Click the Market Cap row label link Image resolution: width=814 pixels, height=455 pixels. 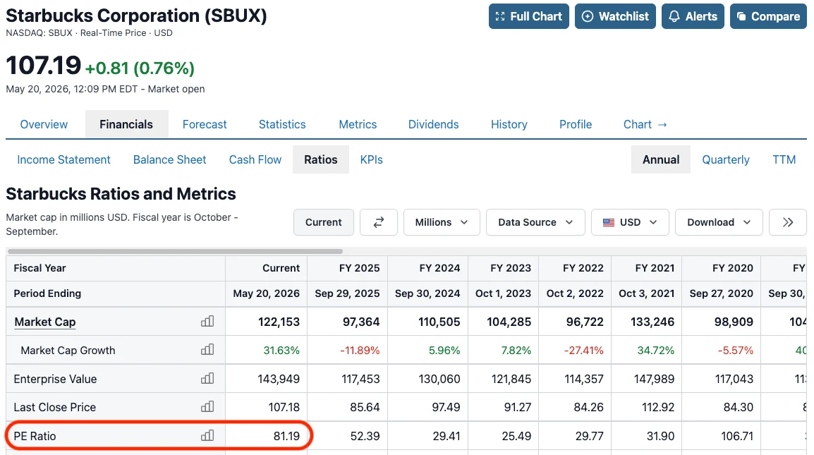(x=44, y=322)
